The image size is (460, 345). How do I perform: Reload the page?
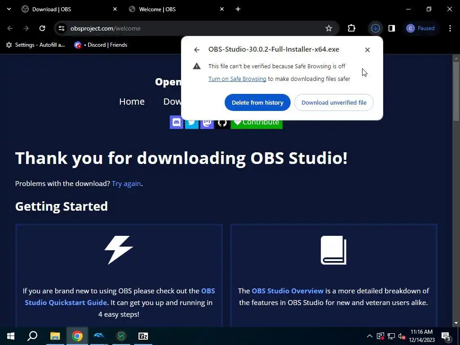click(42, 28)
